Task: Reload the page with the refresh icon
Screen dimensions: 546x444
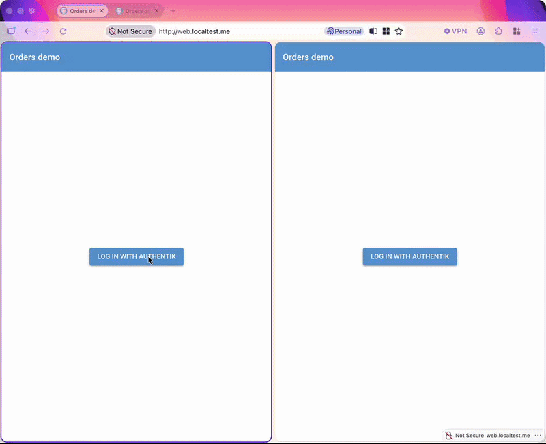Action: [63, 31]
